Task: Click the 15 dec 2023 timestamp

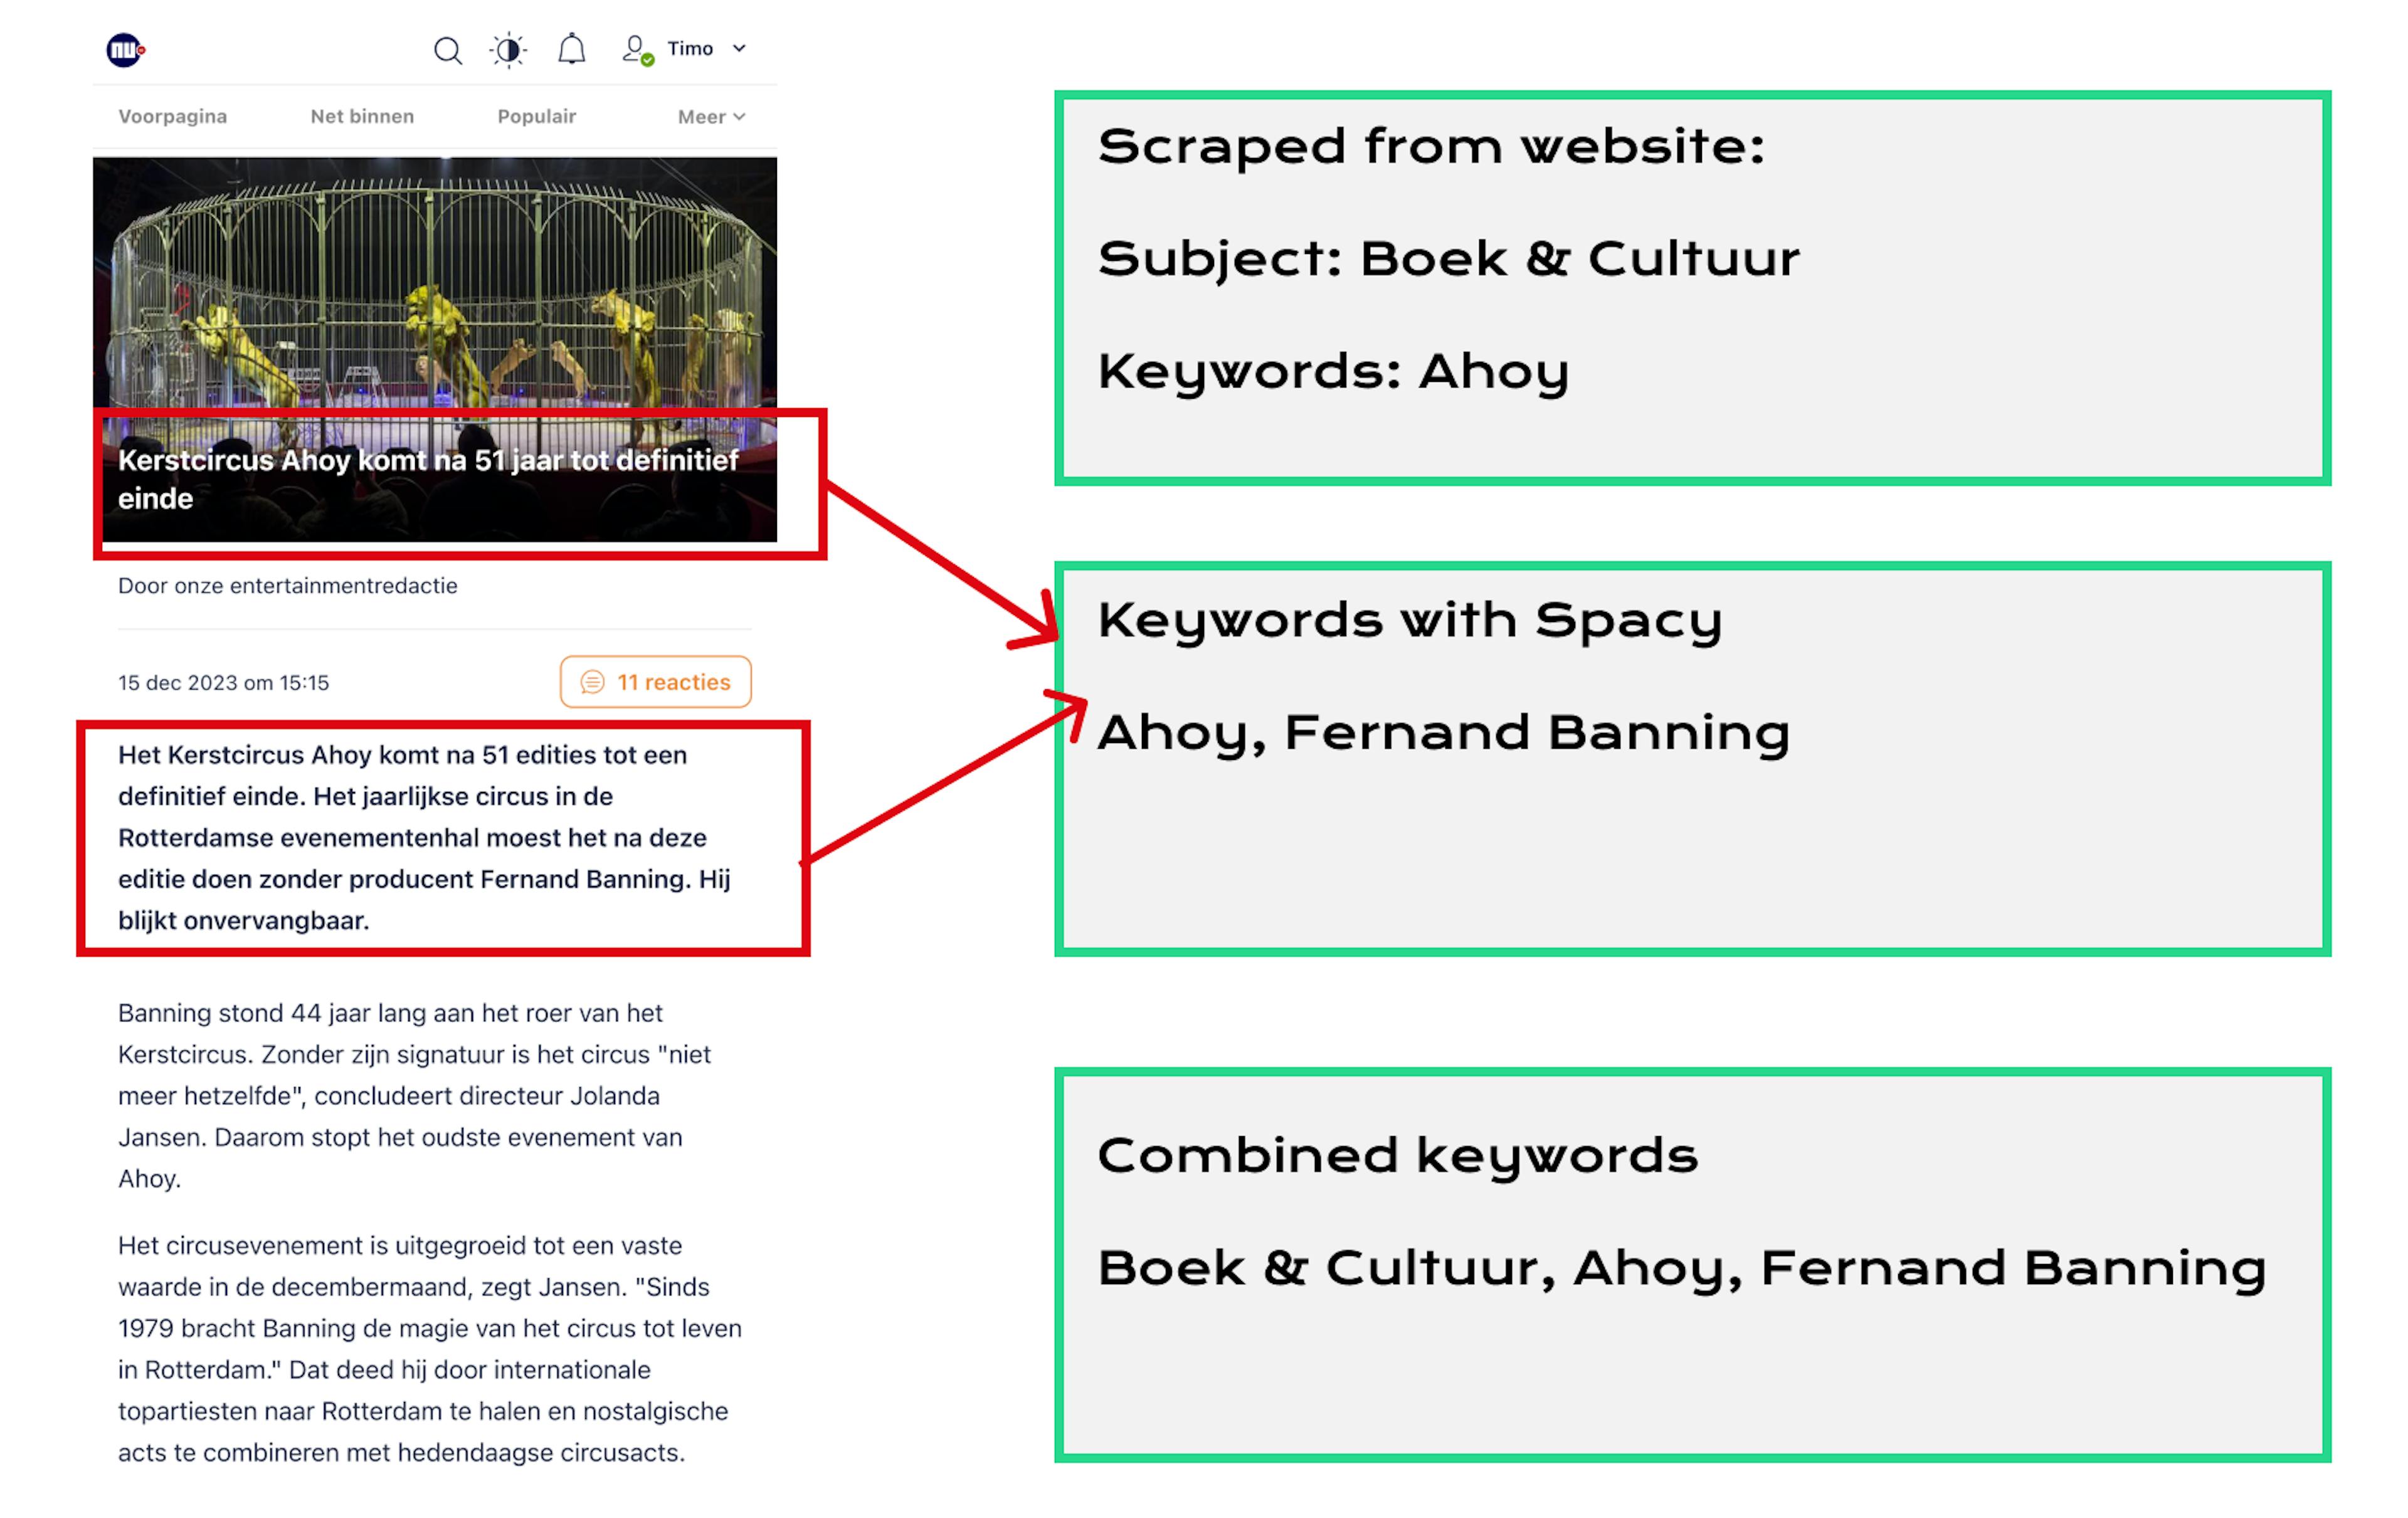Action: tap(223, 683)
